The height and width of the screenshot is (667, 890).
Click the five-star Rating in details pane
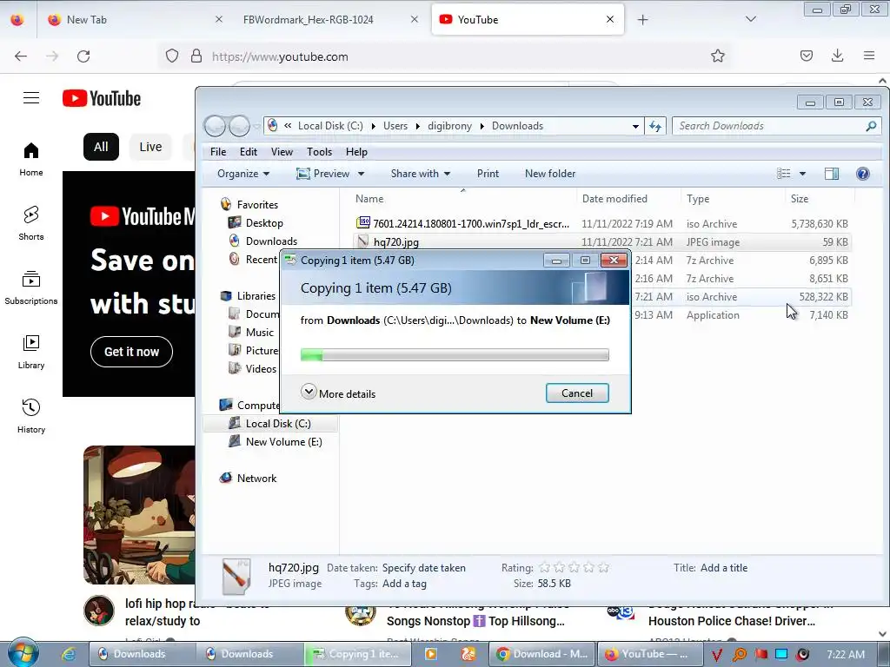tap(574, 568)
